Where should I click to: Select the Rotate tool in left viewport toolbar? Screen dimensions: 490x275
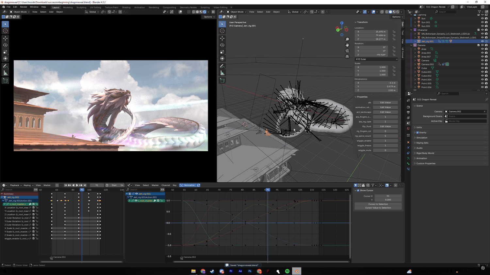(5, 45)
